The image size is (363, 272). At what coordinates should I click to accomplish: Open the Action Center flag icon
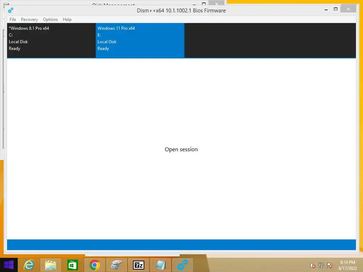(330, 265)
